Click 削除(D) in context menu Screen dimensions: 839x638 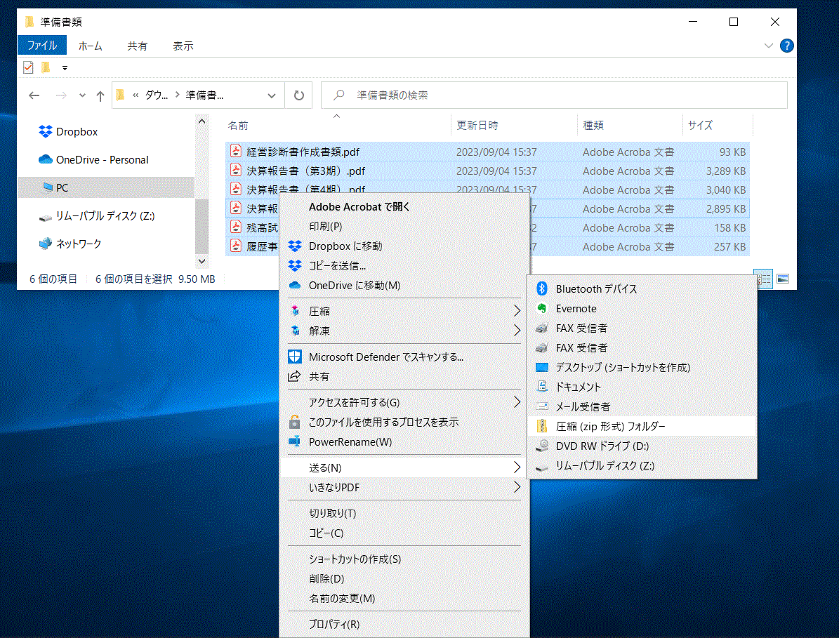point(326,579)
